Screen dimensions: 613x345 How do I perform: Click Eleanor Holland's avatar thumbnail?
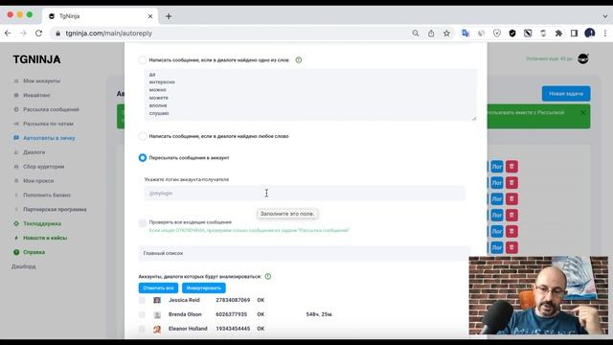click(x=157, y=329)
